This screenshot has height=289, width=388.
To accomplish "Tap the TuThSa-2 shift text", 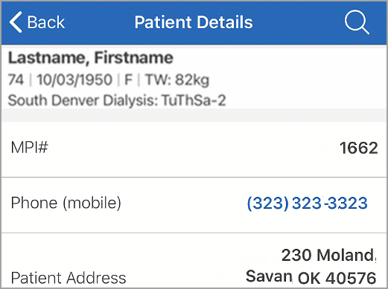I will 194,100.
